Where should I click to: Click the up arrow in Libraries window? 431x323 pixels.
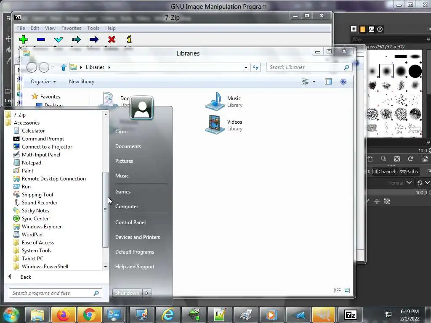(64, 67)
